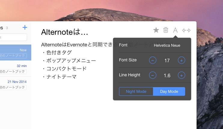The width and height of the screenshot is (223, 129).
Task: Click the line ・ポップアップメニュー
Action: click(x=69, y=60)
